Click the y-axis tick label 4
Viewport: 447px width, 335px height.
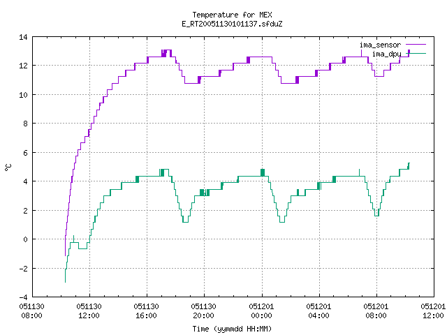coord(26,181)
